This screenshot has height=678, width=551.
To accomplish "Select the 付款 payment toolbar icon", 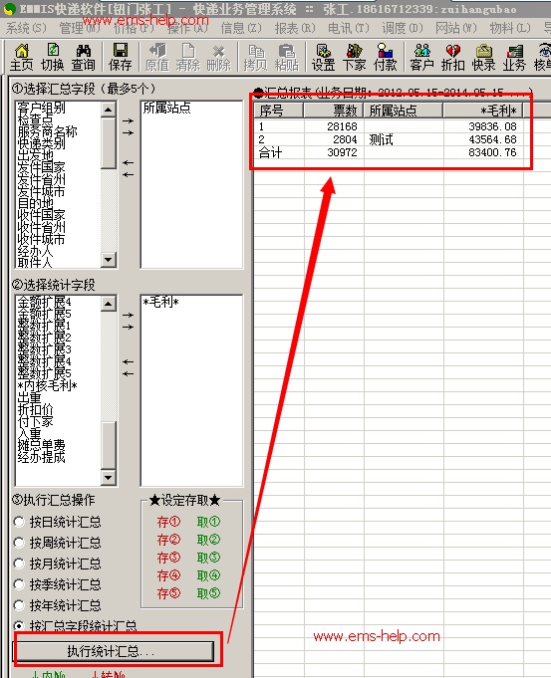I will coord(385,57).
